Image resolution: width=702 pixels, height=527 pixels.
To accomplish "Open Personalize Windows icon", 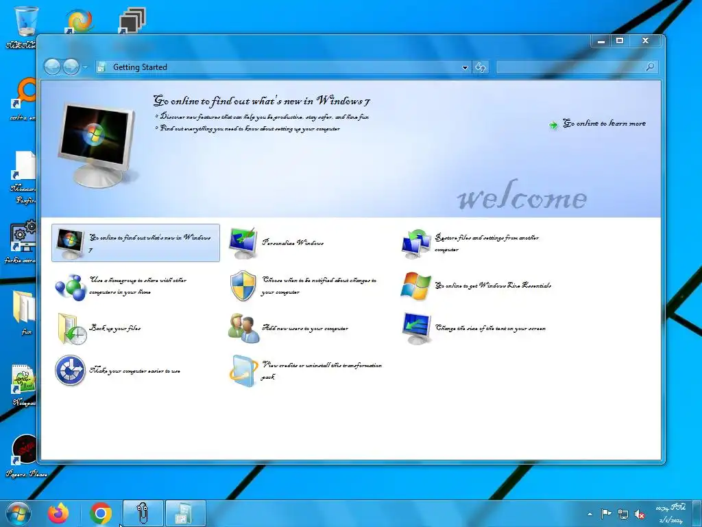I will tap(243, 242).
